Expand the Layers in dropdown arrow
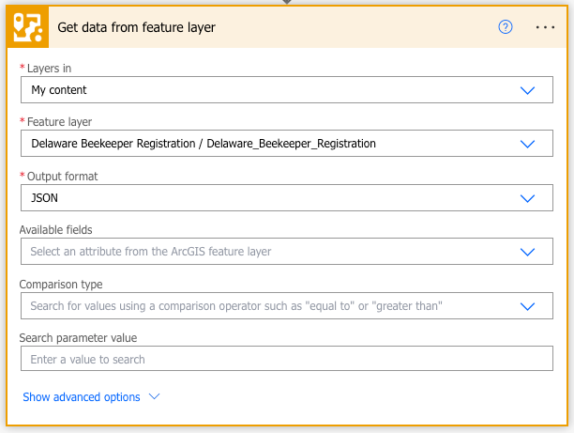The image size is (574, 433). pyautogui.click(x=527, y=90)
